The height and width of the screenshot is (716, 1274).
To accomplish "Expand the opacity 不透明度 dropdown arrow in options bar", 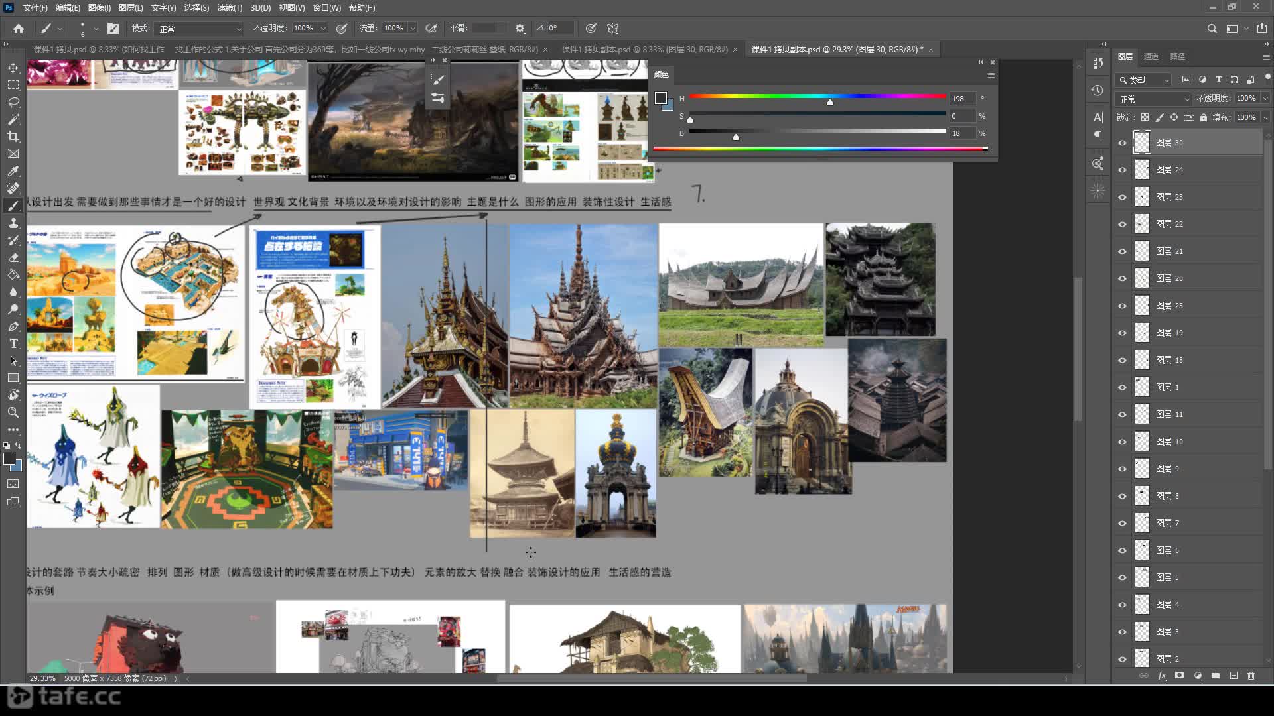I will coord(323,29).
